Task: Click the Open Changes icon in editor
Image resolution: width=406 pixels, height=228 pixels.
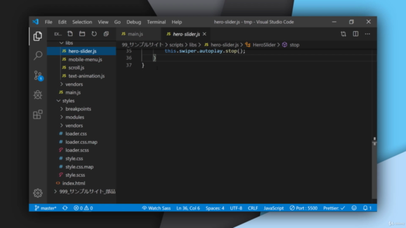Action: click(x=343, y=34)
